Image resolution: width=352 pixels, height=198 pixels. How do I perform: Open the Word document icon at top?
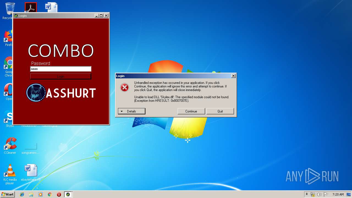51,7
